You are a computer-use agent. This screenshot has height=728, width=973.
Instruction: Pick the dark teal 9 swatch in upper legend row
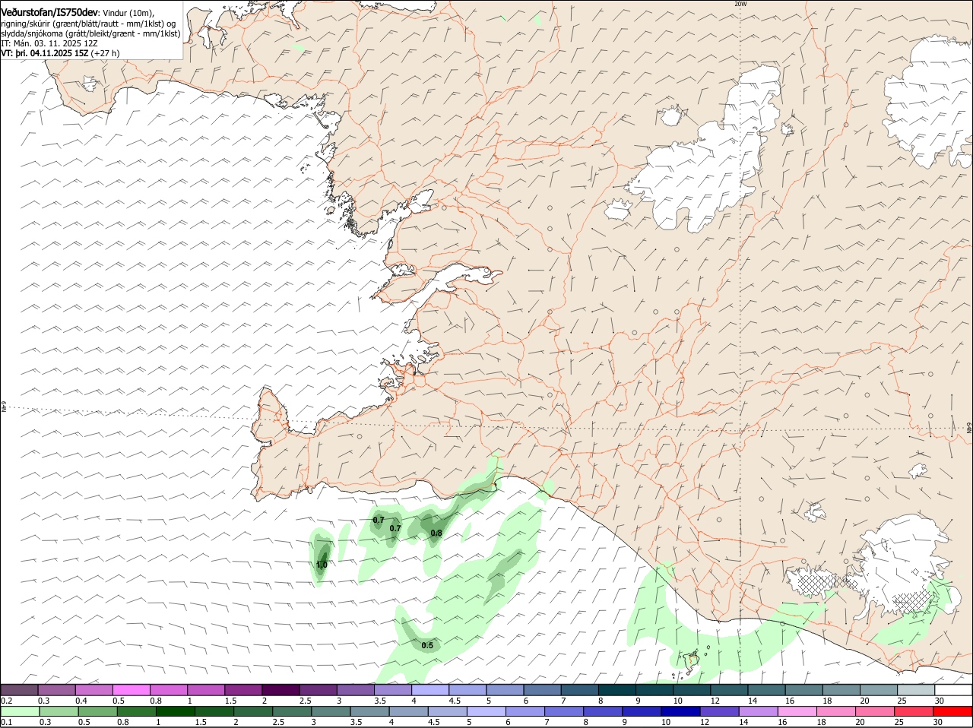tap(654, 690)
